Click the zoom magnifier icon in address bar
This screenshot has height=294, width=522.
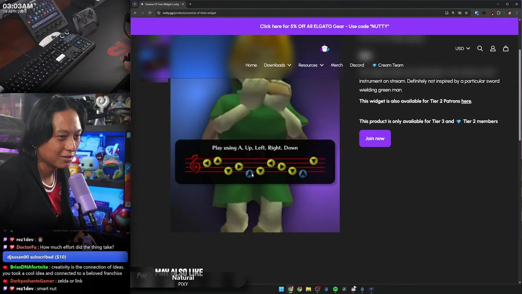pos(453,13)
